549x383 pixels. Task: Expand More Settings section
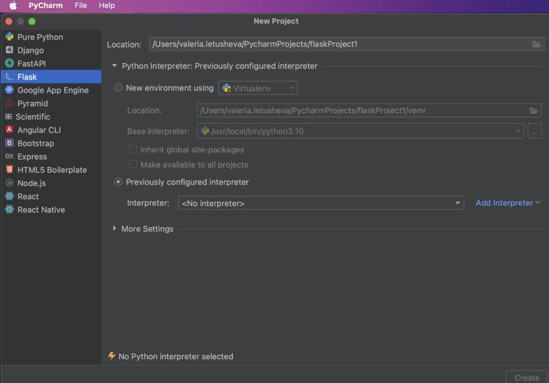[x=115, y=228]
